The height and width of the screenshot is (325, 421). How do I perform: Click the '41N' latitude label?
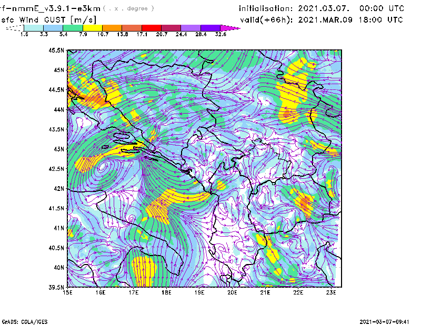pyautogui.click(x=59, y=228)
